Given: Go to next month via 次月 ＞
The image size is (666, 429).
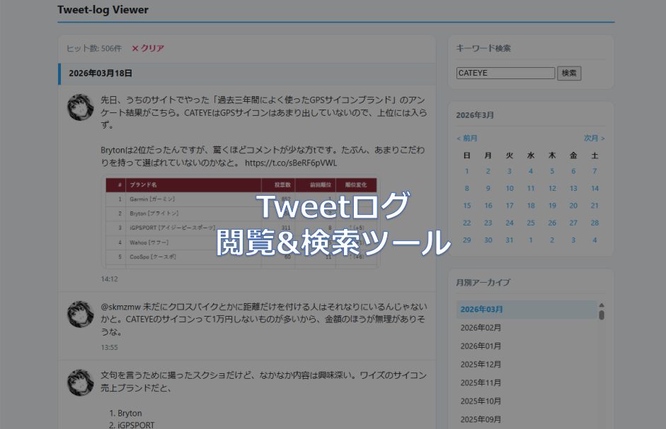Looking at the screenshot, I should pyautogui.click(x=594, y=138).
